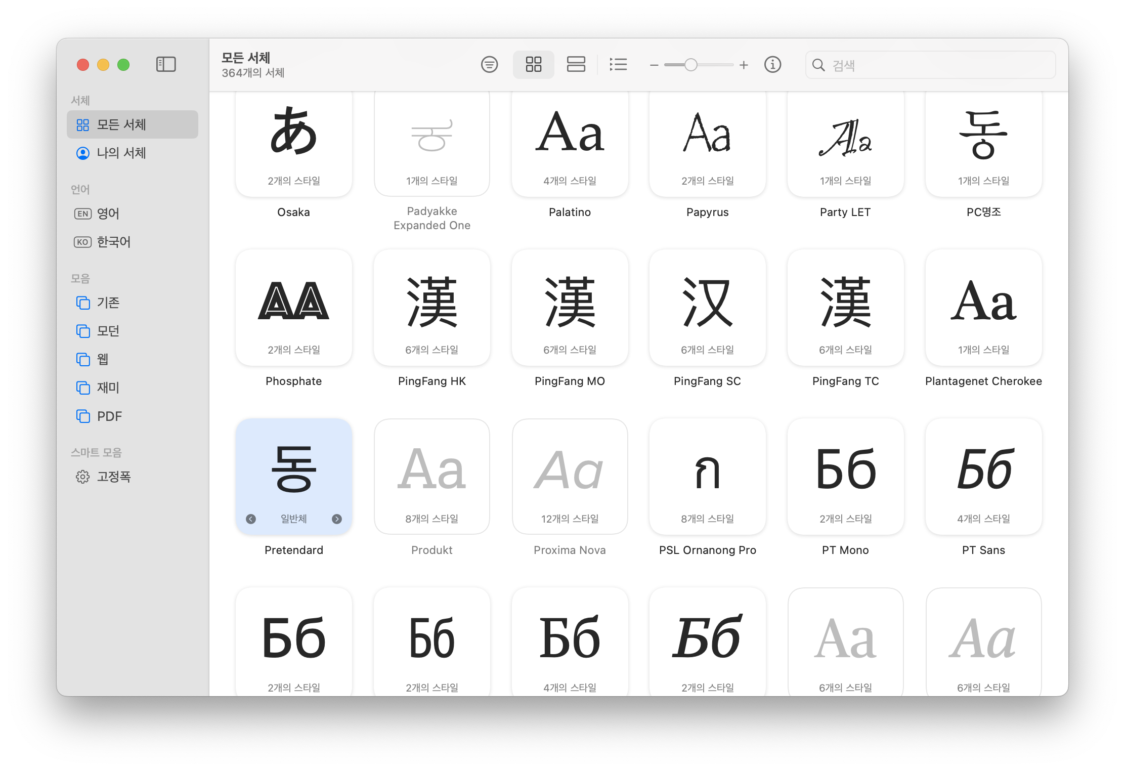Image resolution: width=1125 pixels, height=771 pixels.
Task: Select the PT Sans font card
Action: click(984, 477)
